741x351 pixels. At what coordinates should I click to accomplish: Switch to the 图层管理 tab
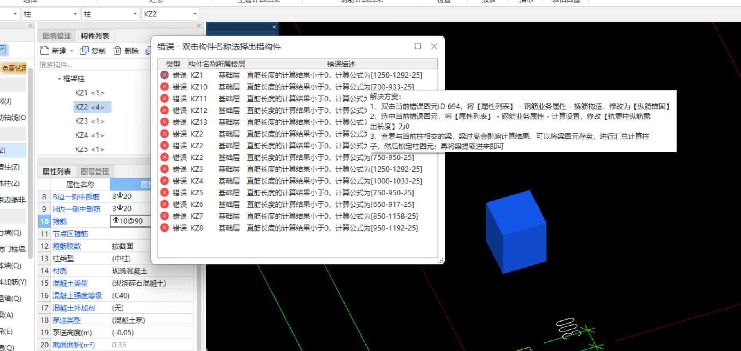click(95, 172)
